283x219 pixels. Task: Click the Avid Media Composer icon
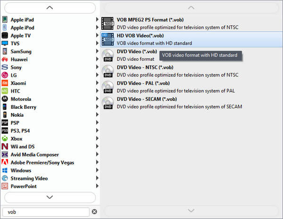(x=5, y=154)
